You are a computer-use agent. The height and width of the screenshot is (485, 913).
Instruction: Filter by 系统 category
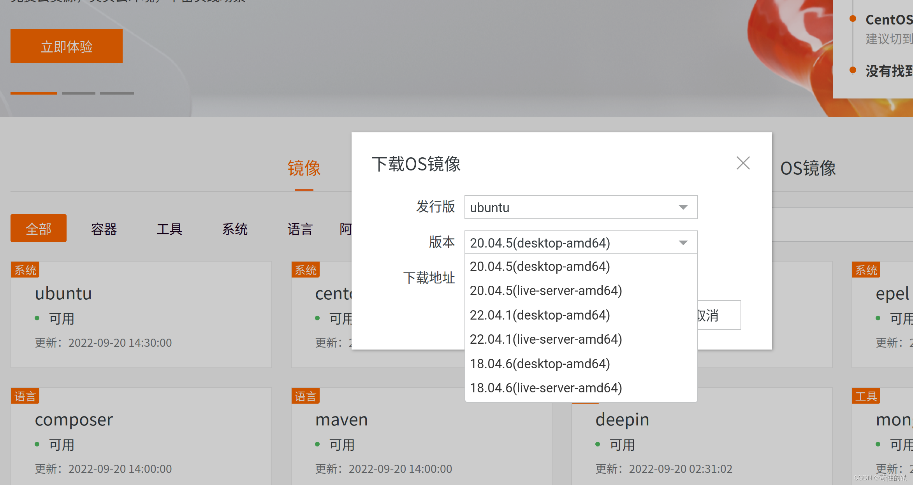pyautogui.click(x=235, y=229)
